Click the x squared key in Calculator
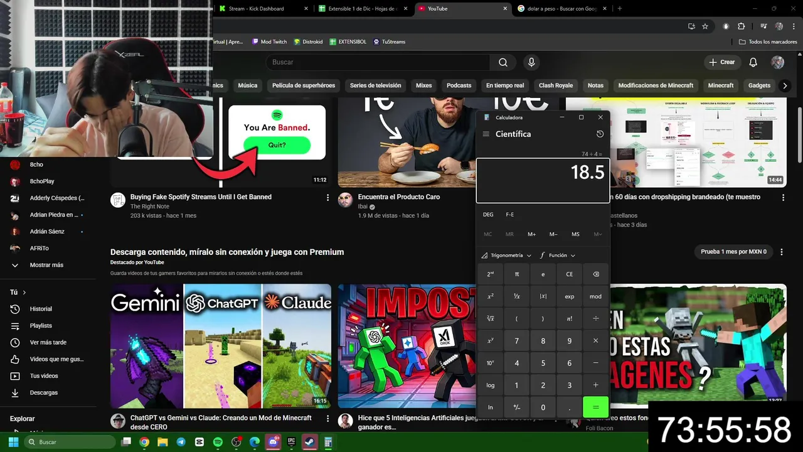Viewport: 803px width, 452px height. tap(491, 296)
